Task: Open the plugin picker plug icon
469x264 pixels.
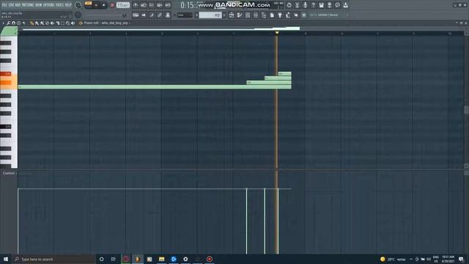Action: [x=280, y=15]
